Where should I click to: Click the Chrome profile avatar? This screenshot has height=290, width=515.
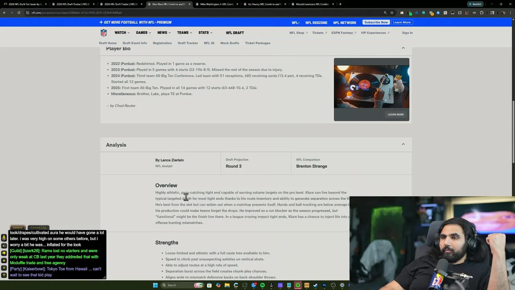(503, 12)
